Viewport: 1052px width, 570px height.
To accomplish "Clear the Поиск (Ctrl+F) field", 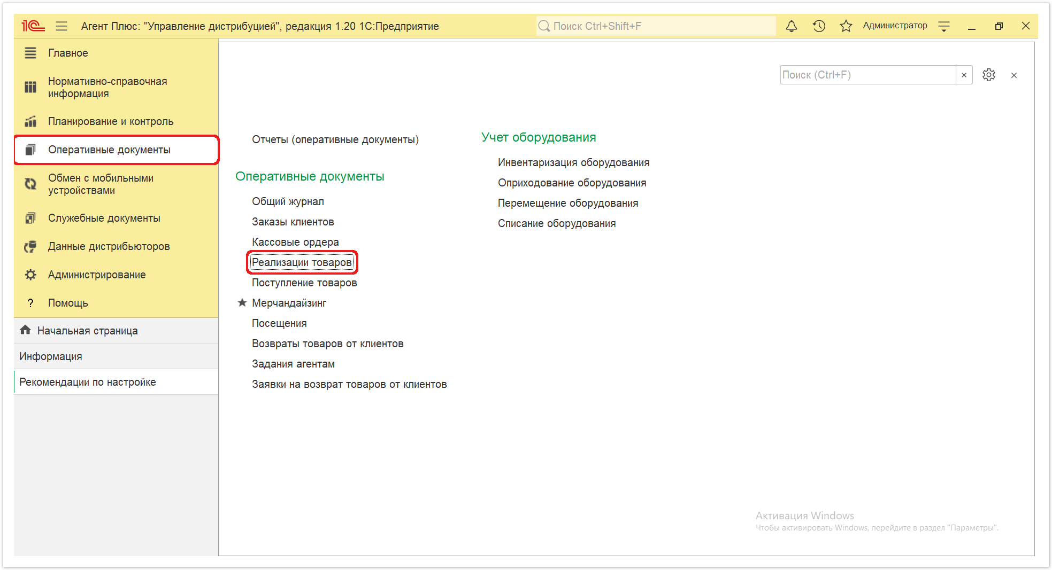I will tap(964, 75).
